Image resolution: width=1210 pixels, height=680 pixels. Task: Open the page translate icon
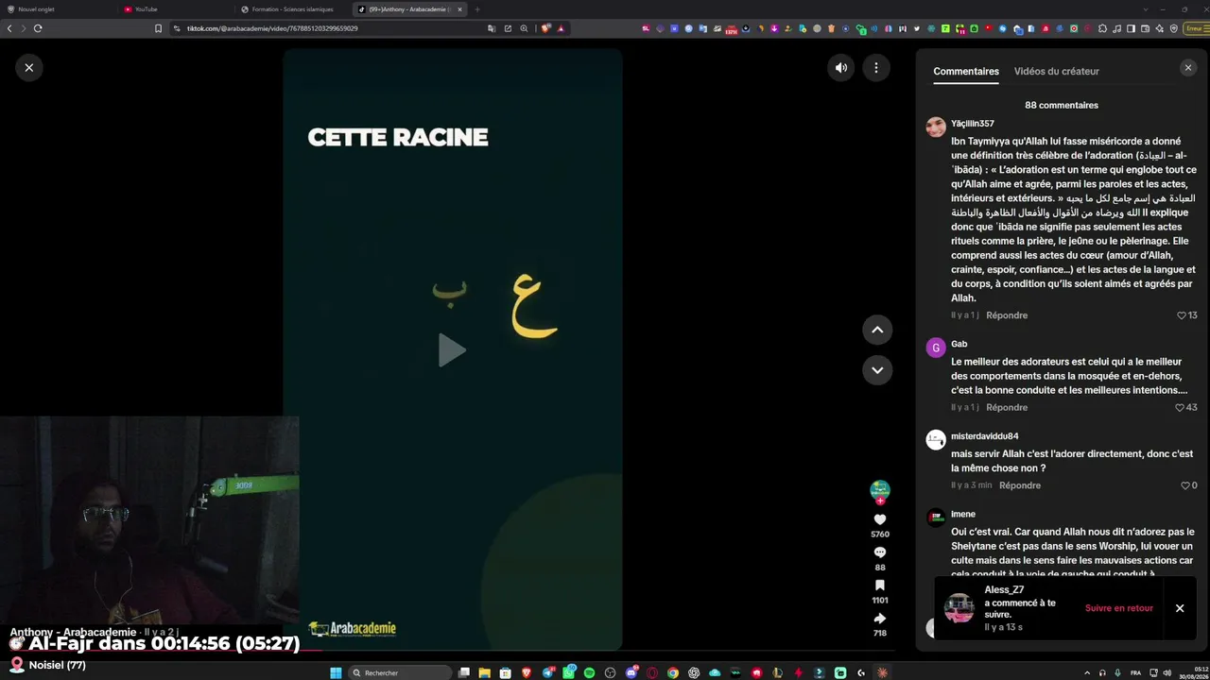tap(492, 28)
